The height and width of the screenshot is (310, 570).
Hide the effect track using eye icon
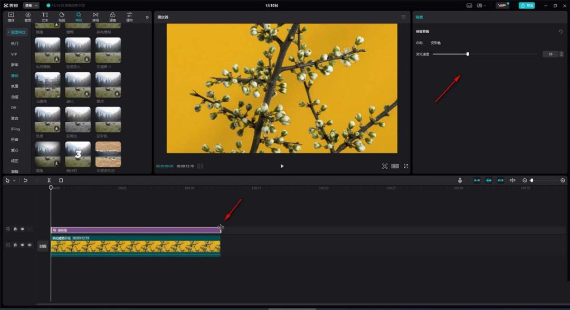(x=22, y=229)
